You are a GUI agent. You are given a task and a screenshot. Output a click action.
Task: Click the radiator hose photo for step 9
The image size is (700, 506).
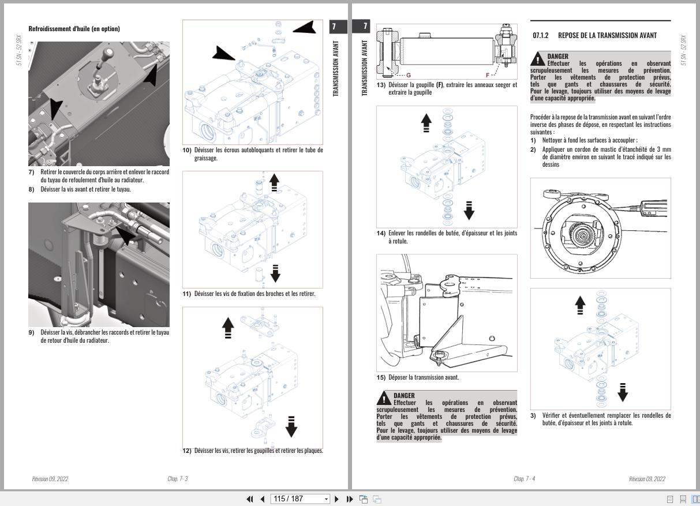[99, 265]
